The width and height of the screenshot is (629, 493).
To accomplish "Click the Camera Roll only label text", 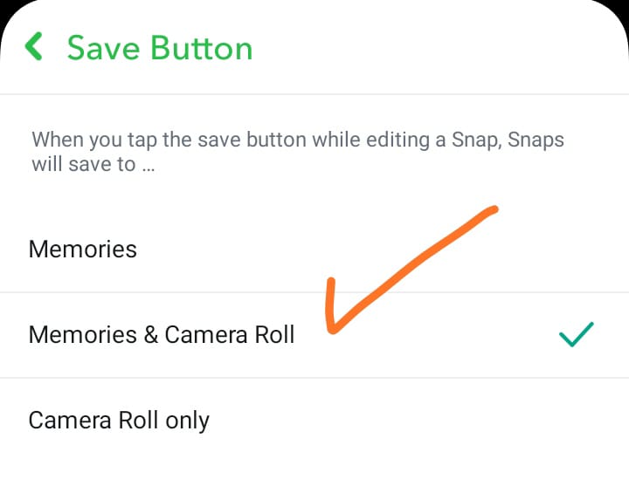I will 119,421.
